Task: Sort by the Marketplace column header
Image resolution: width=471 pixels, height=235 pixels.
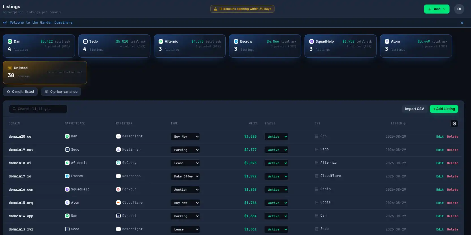Action: tap(75, 124)
